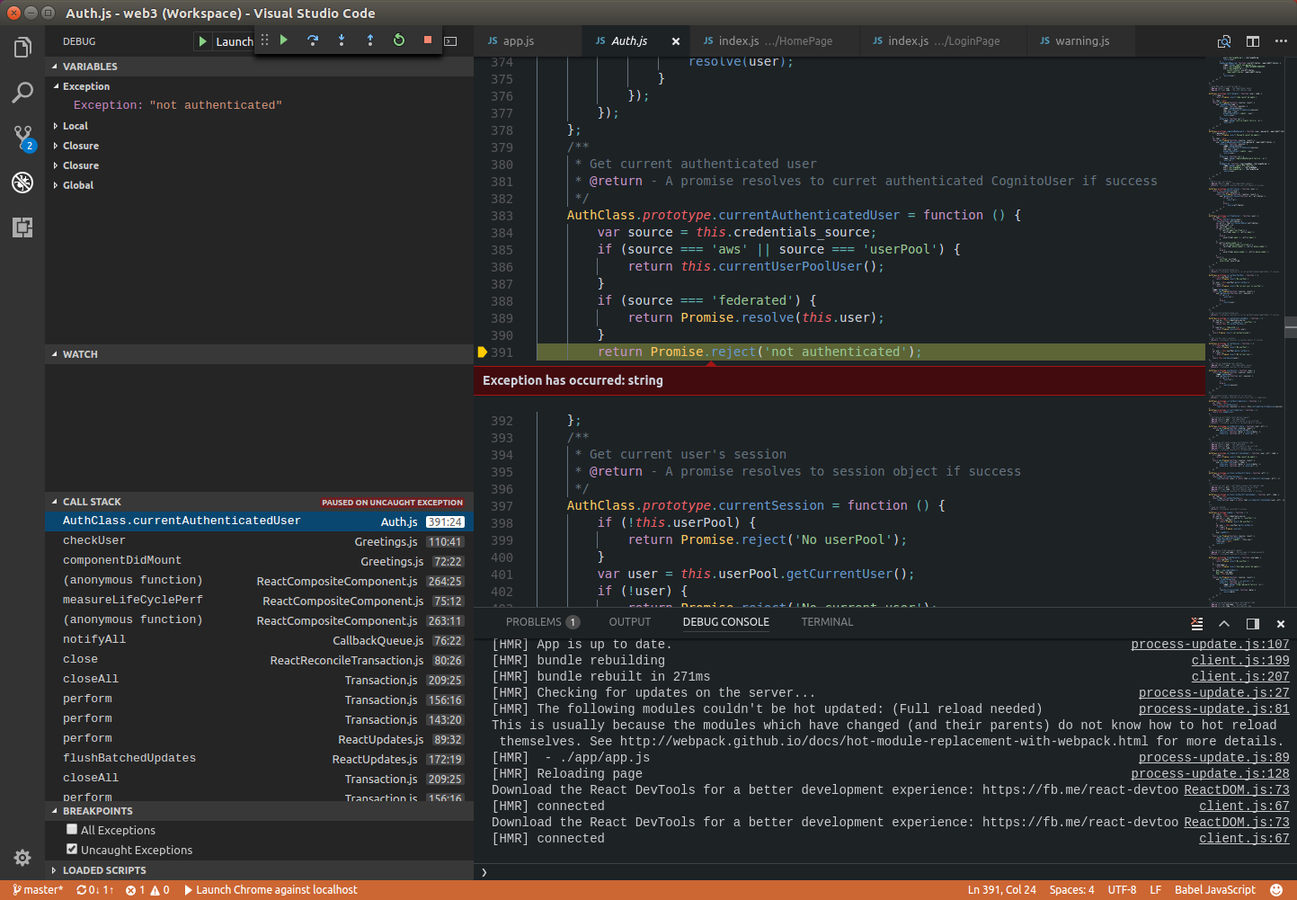
Task: Restart the debug session
Action: point(399,40)
